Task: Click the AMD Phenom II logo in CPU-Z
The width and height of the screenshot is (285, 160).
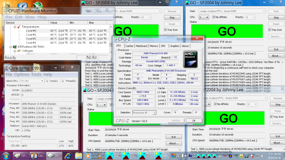Action: (190, 59)
